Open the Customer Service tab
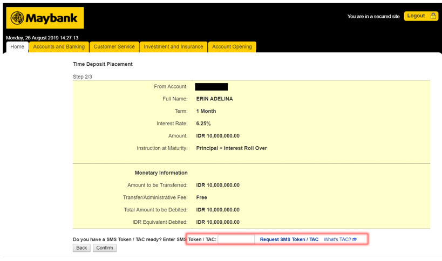442x261 pixels. (114, 47)
